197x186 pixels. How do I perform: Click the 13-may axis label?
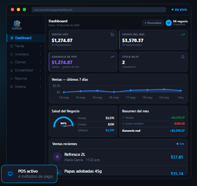(64, 97)
